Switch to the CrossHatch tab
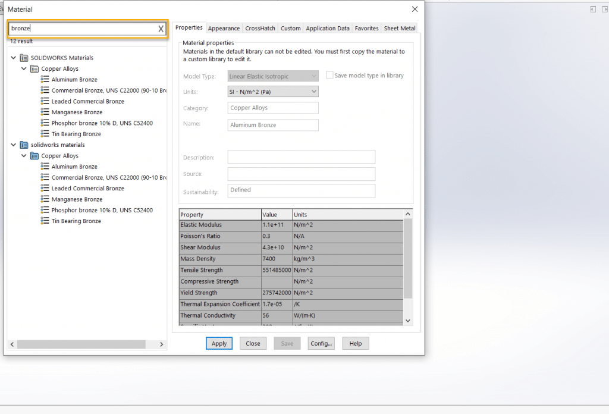Viewport: 609px width, 414px height. click(x=260, y=29)
